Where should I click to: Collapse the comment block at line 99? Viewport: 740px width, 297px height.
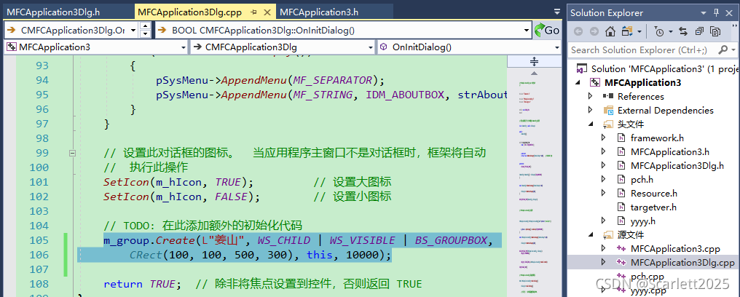(x=72, y=153)
